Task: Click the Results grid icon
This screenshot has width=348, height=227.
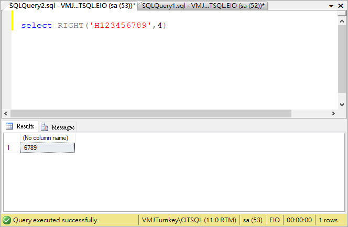Action: pyautogui.click(x=9, y=126)
